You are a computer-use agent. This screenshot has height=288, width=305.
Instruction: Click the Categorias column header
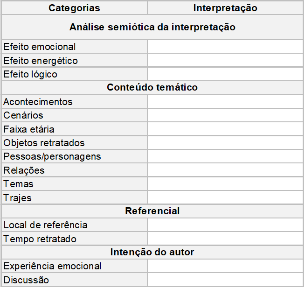(x=74, y=8)
